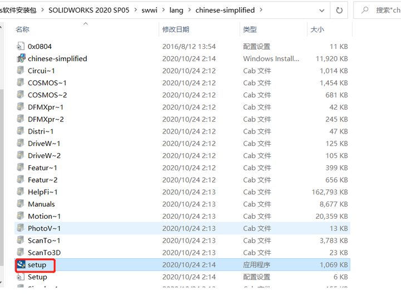The height and width of the screenshot is (300, 401).
Task: Click the Motion~1 cab file icon
Action: [x=21, y=215]
